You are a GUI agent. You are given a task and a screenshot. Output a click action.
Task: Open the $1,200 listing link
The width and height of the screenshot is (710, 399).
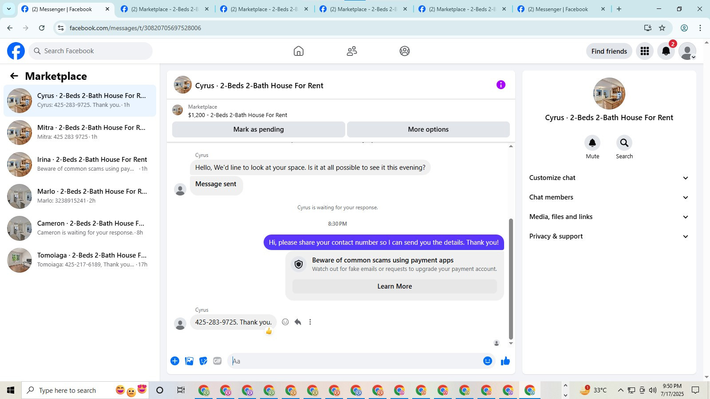[x=237, y=115]
